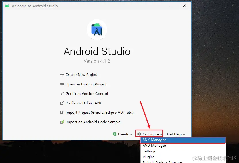
Task: Open AVD Manager from Configure menu
Action: click(183, 146)
